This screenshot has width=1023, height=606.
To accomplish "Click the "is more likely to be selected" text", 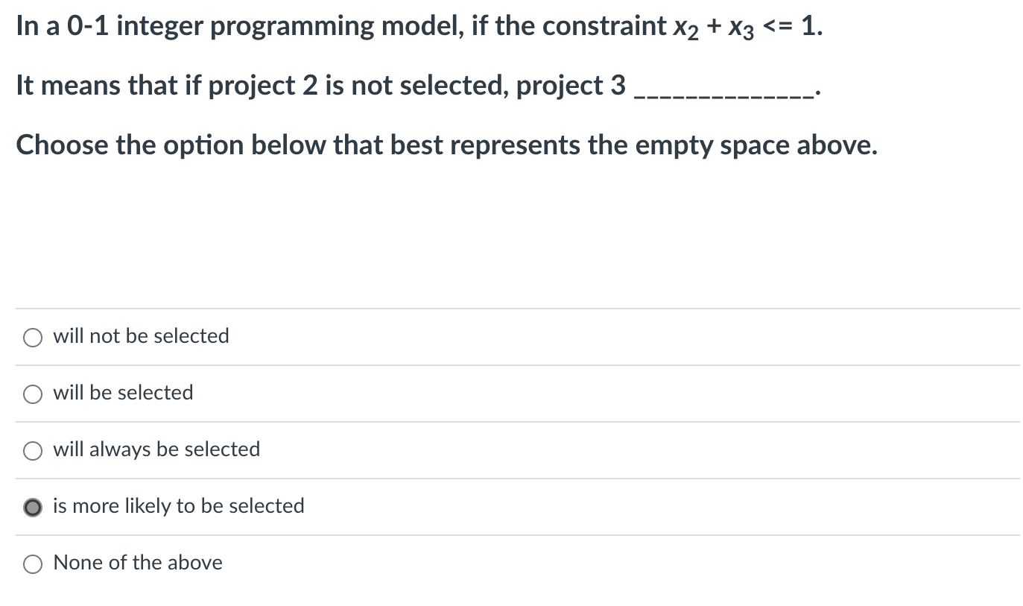I will [x=178, y=506].
